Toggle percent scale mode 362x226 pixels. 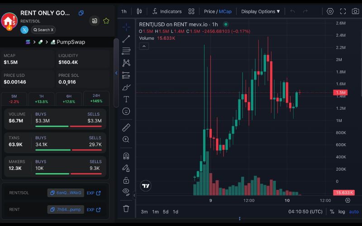(332, 212)
